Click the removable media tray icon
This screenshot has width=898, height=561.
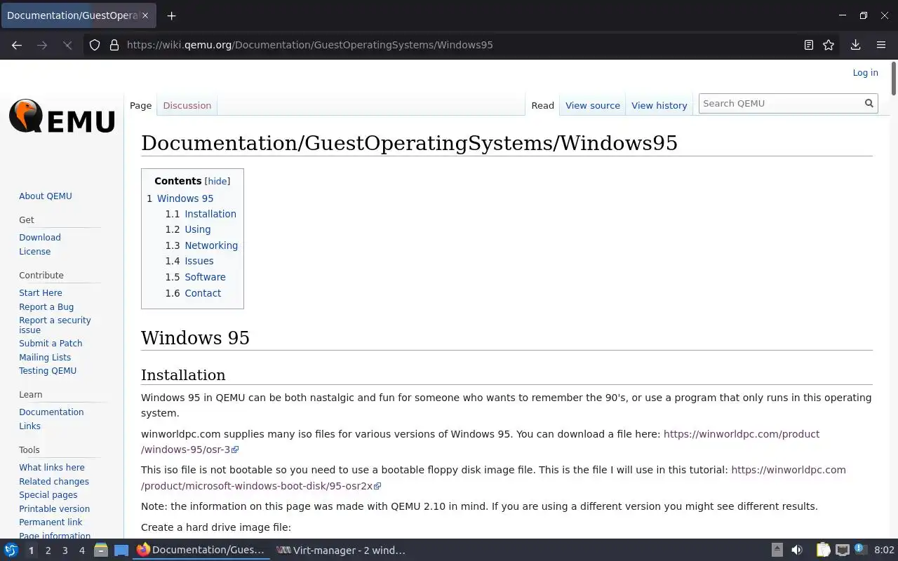click(x=777, y=550)
